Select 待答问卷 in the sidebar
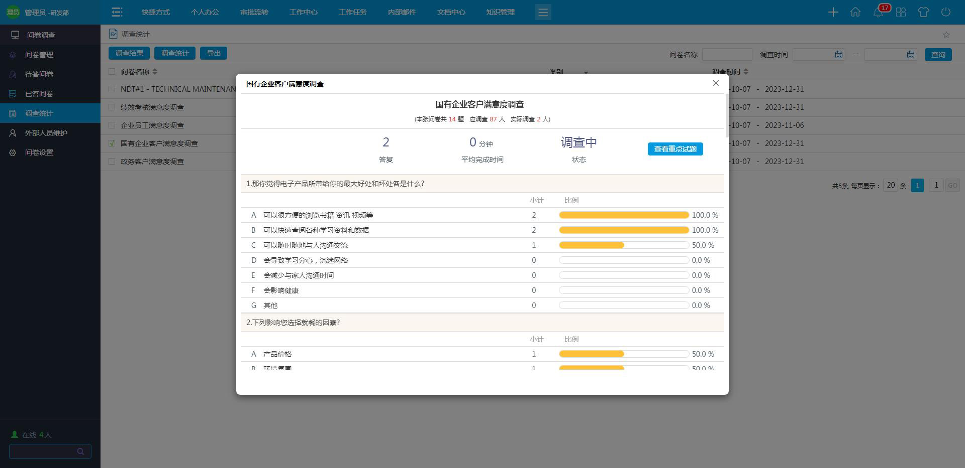The image size is (965, 468). [x=39, y=74]
